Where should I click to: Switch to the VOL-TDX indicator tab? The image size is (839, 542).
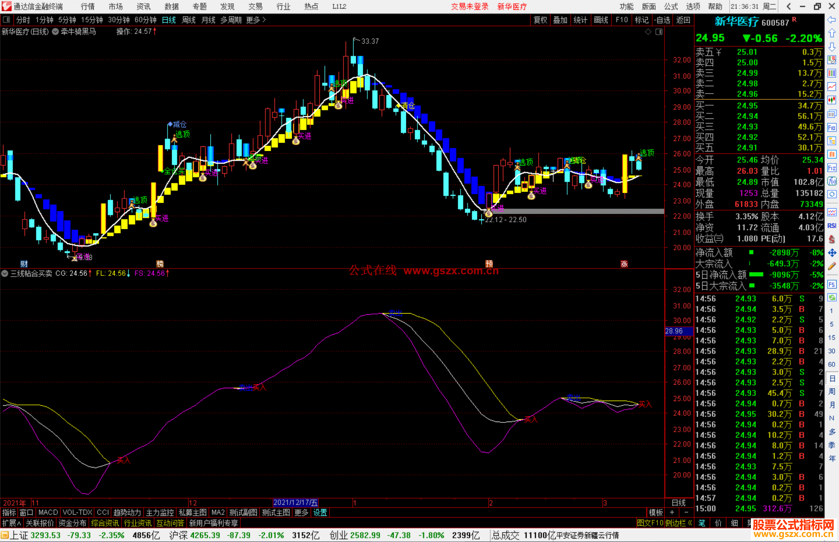pos(77,512)
